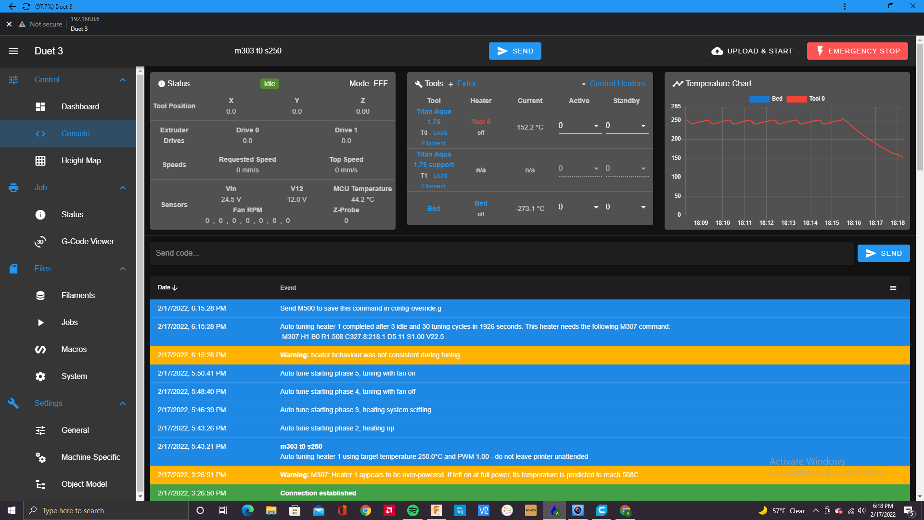924x520 pixels.
Task: Click the General sliders icon
Action: tap(40, 430)
